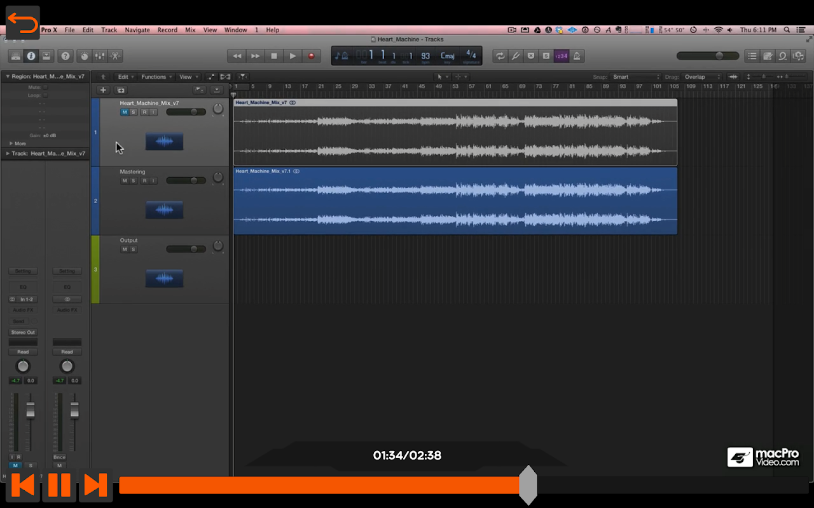This screenshot has height=508, width=814.
Task: Open the Mixer from the control bar
Action: coord(100,56)
